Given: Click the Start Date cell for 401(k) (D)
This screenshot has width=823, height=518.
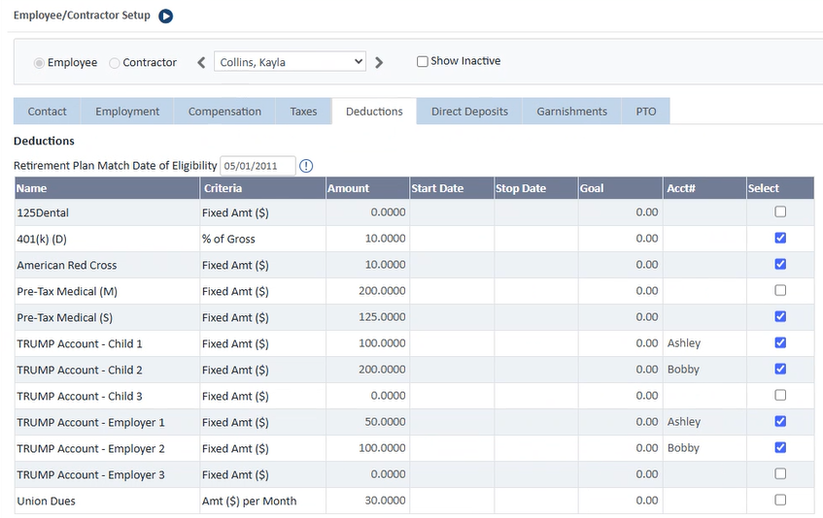Looking at the screenshot, I should click(x=452, y=239).
